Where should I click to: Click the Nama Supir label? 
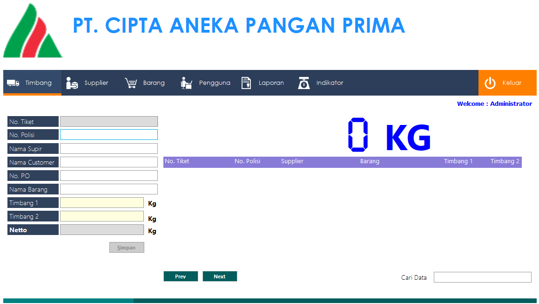coord(33,148)
